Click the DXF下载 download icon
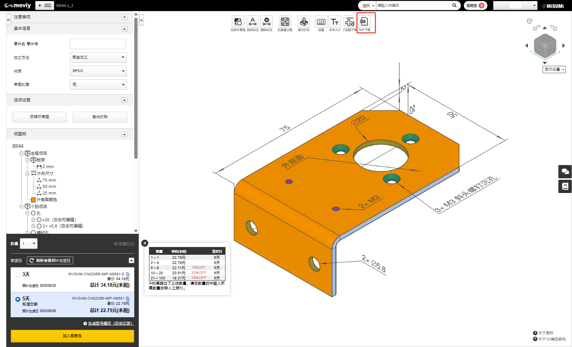Image resolution: width=572 pixels, height=347 pixels. 364,22
